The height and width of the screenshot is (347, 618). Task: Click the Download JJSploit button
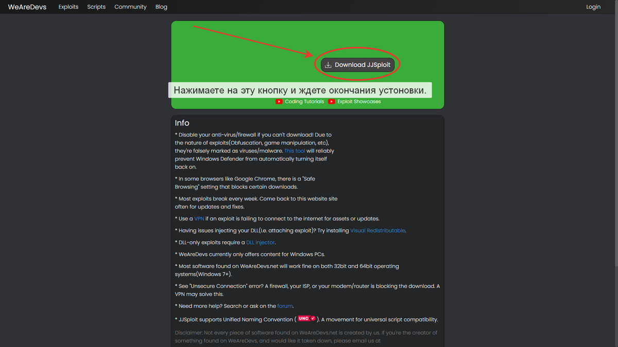pos(357,65)
